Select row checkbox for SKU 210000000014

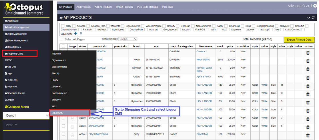coord(63,126)
